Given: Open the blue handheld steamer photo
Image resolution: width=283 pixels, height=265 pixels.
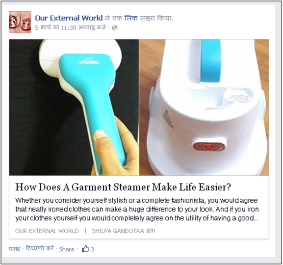Looking at the screenshot, I should point(74,107).
